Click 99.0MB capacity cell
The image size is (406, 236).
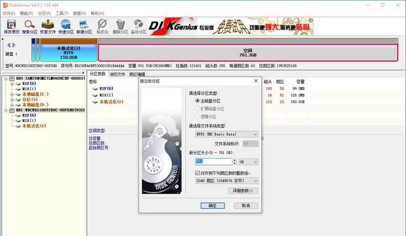[x=298, y=88]
